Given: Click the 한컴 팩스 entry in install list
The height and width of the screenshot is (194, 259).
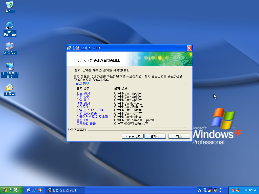Looking at the screenshot, I should click(83, 100).
